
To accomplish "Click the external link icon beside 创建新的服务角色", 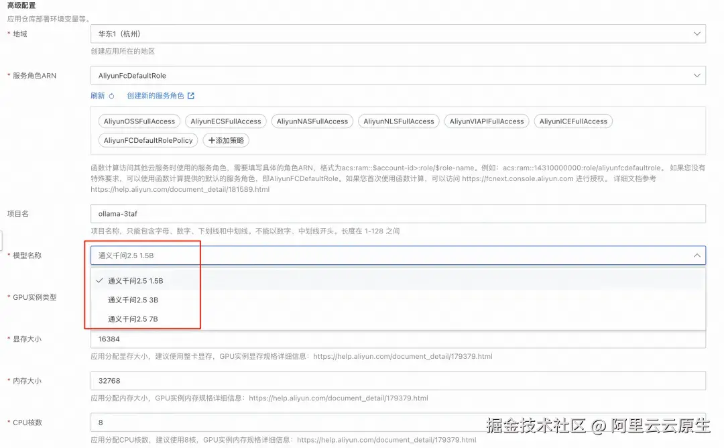I will [x=191, y=96].
